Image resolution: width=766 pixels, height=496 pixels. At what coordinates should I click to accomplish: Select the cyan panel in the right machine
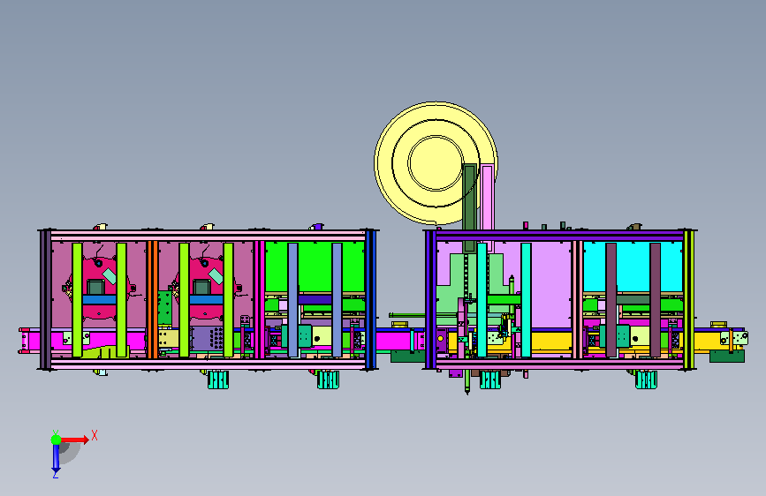coord(633,267)
